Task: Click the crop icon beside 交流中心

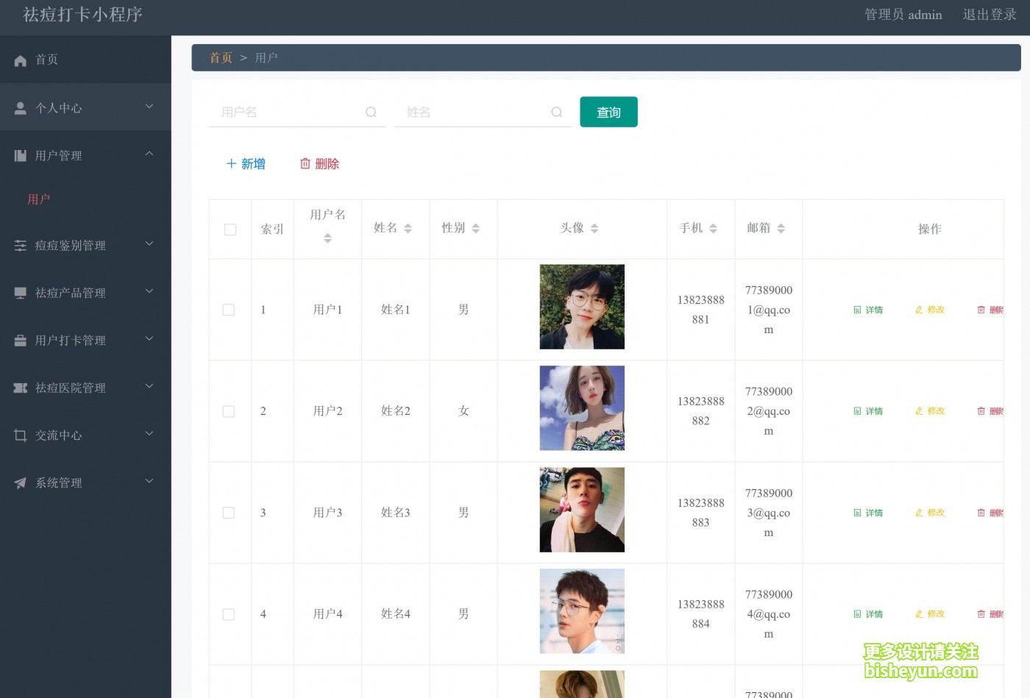Action: [21, 435]
